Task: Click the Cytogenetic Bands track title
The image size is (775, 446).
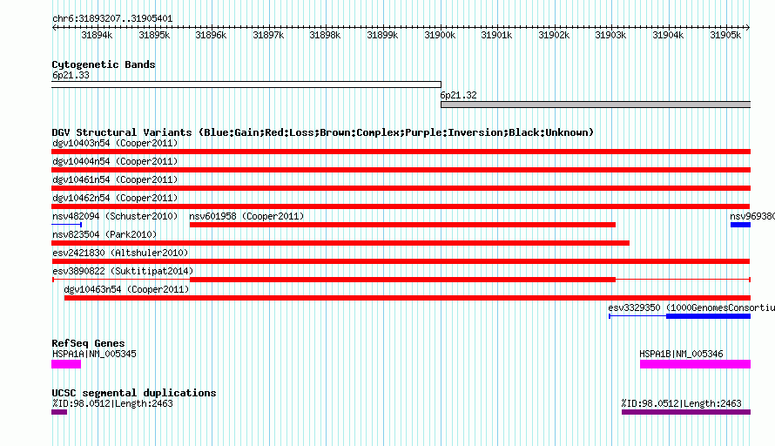Action: click(104, 64)
